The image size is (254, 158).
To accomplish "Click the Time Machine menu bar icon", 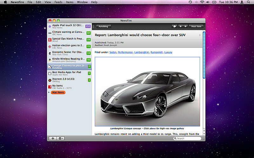I will tap(190, 2).
